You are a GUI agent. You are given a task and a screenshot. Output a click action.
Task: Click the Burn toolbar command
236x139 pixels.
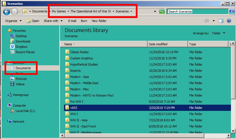[x=84, y=21]
